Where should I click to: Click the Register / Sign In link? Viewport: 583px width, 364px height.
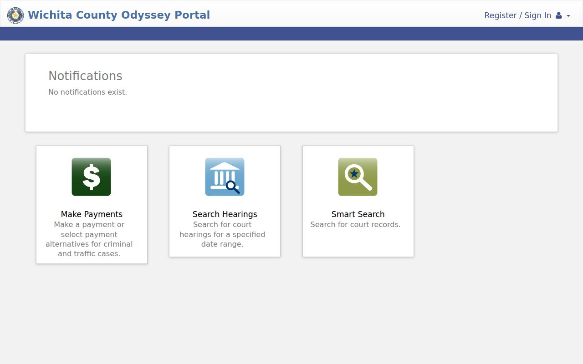pyautogui.click(x=517, y=15)
